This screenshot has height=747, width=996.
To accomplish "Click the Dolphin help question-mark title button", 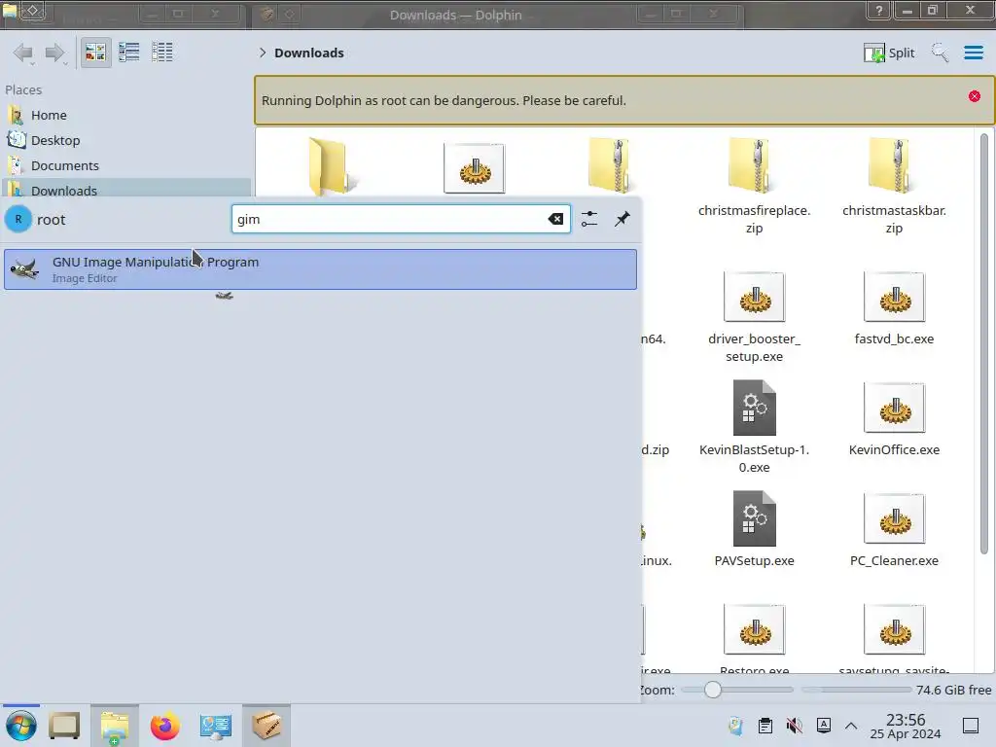I will [x=879, y=10].
